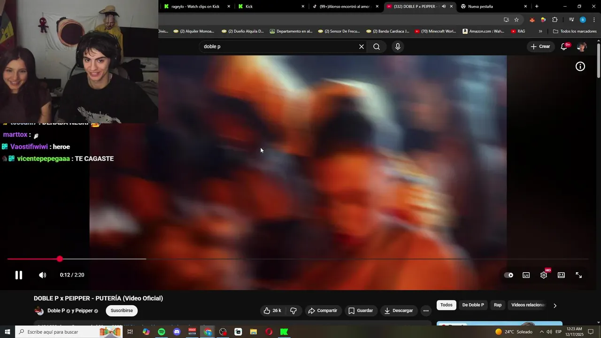This screenshot has width=601, height=338.
Task: Clear the YouTube search box
Action: 362,46
